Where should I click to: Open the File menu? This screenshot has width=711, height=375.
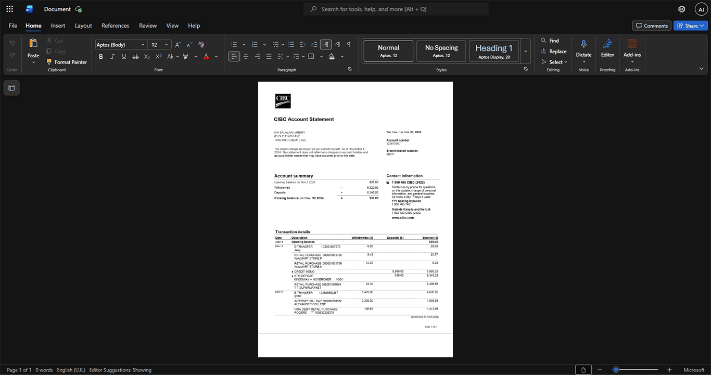tap(13, 25)
